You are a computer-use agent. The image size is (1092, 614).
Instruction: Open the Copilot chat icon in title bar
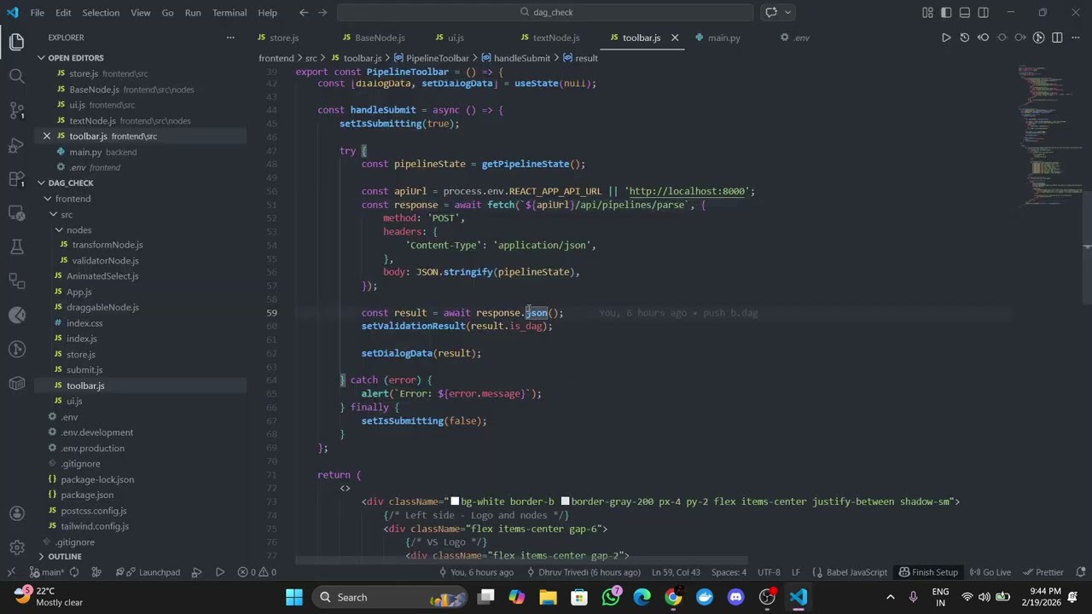(771, 13)
